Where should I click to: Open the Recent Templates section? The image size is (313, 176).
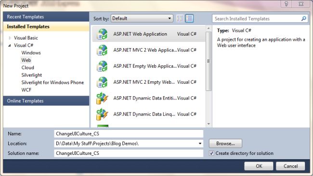click(46, 17)
